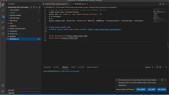Image resolution: width=169 pixels, height=95 pixels.
Task: Open the sravz.com website link
Action: 70,38
